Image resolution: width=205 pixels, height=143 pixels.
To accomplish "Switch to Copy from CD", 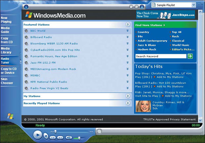I will coord(7,40).
